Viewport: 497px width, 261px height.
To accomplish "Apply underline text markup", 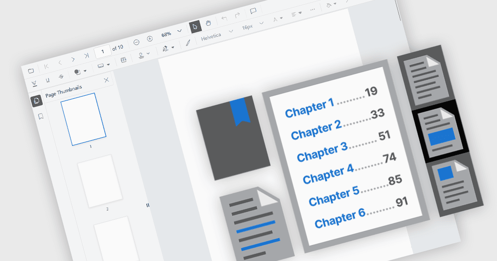I will (x=48, y=80).
